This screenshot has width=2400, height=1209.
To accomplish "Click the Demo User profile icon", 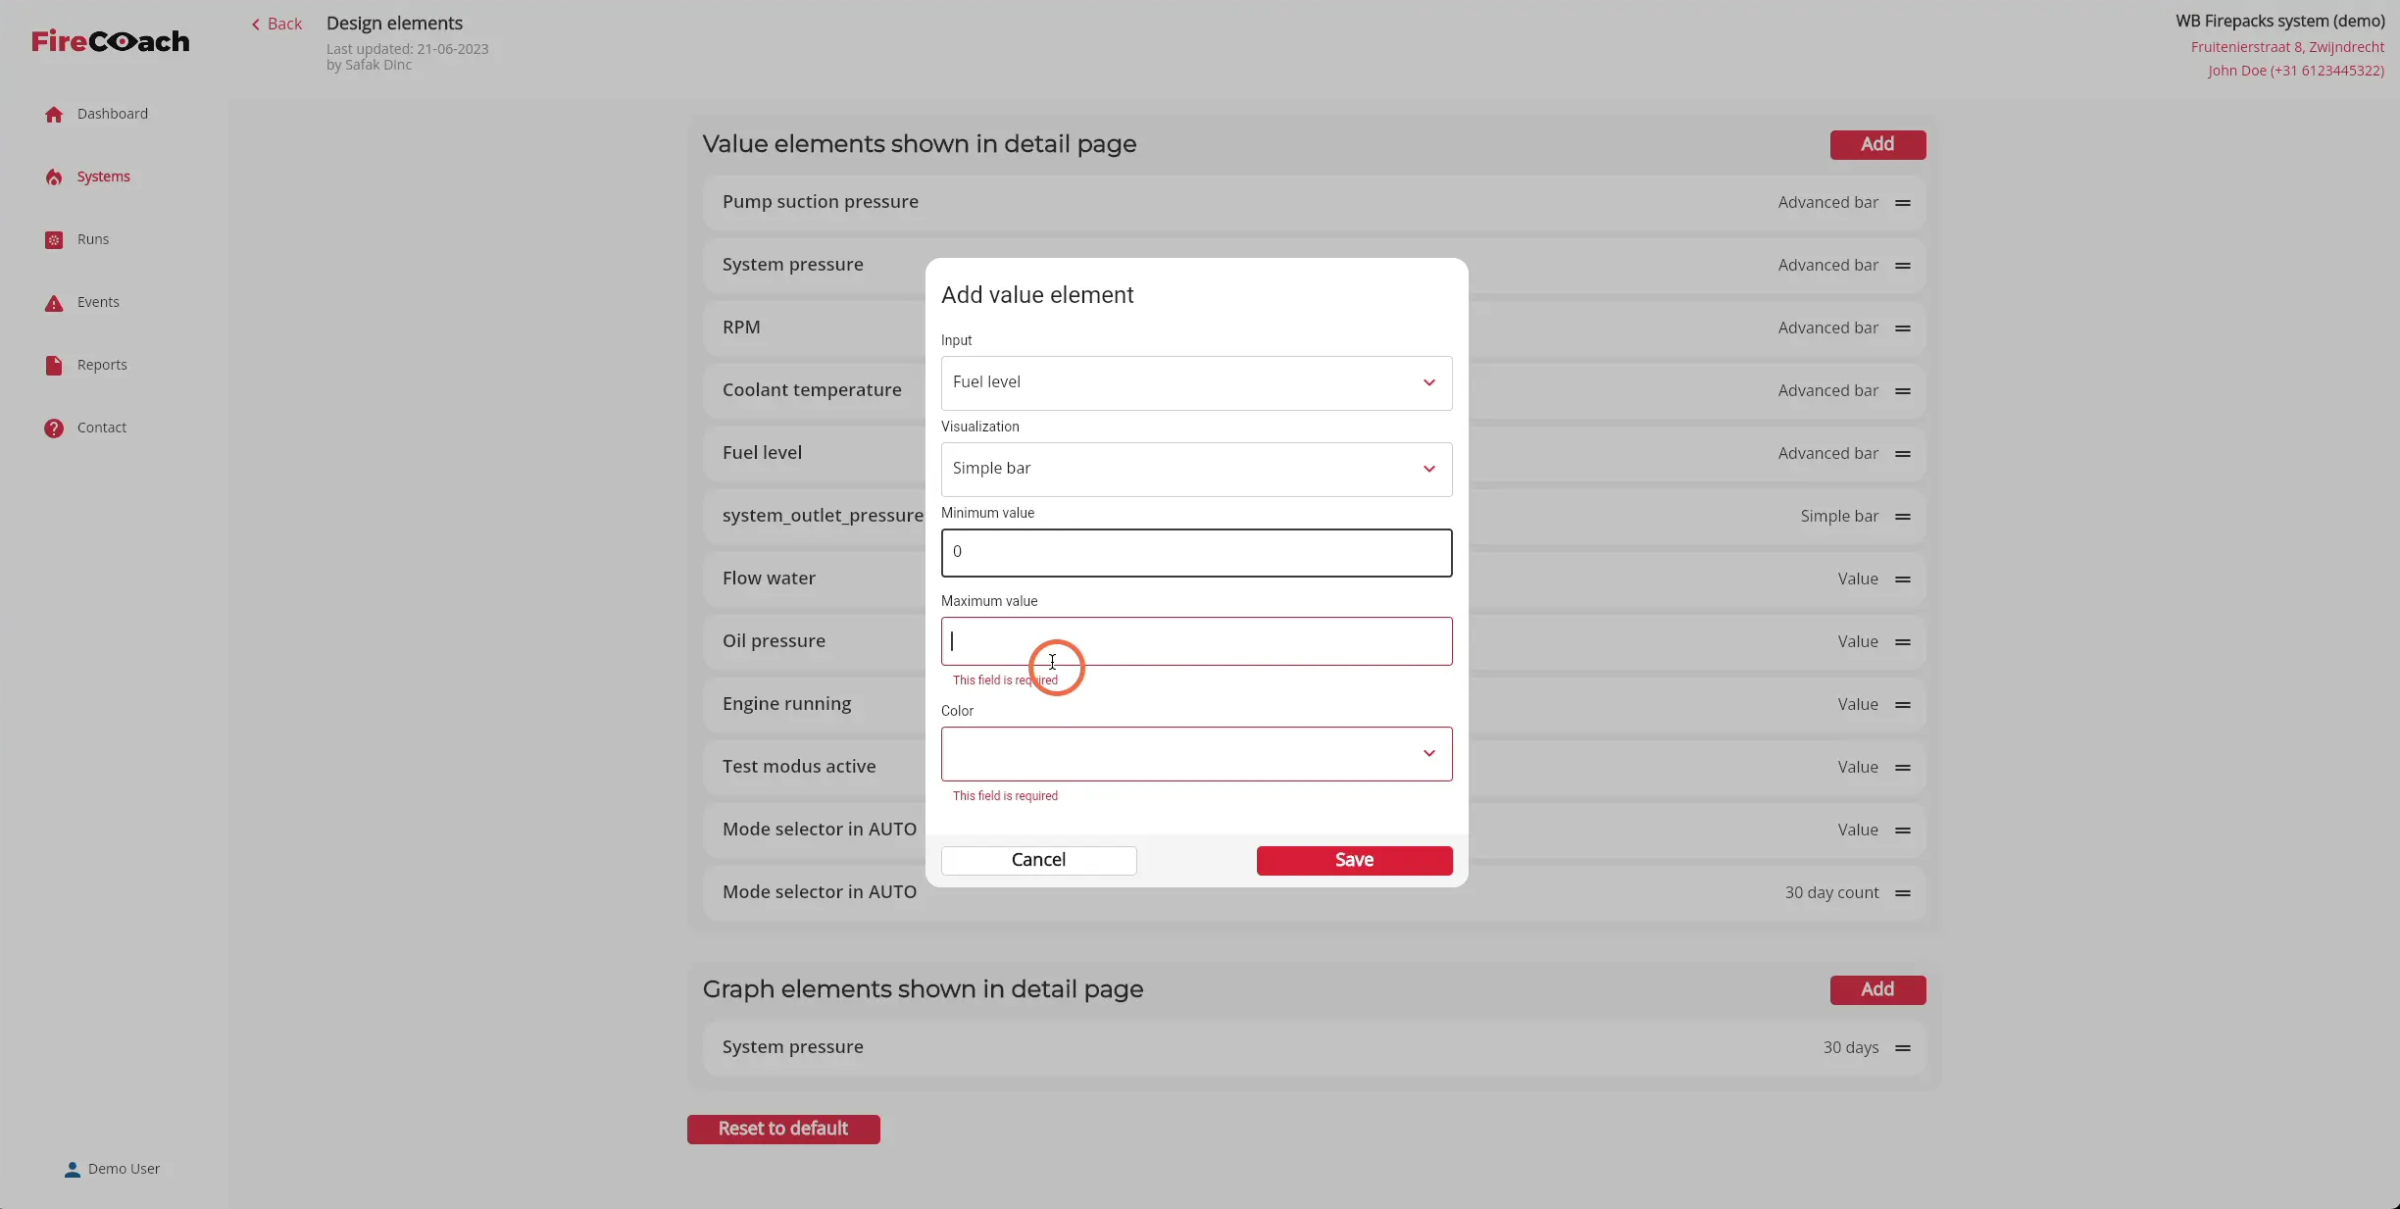I will click(73, 1170).
